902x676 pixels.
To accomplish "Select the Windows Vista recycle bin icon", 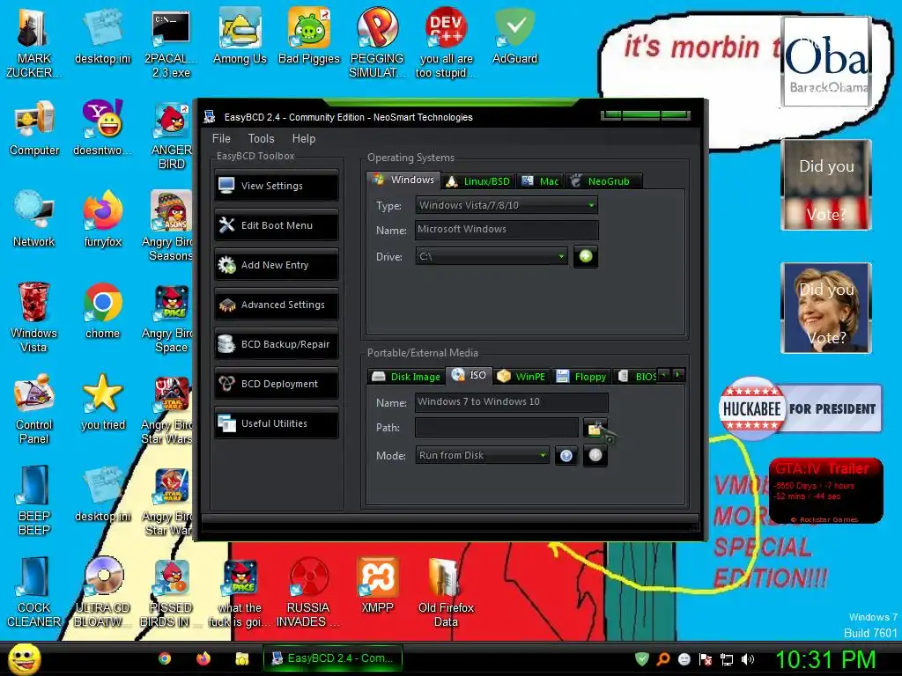I will 34,317.
